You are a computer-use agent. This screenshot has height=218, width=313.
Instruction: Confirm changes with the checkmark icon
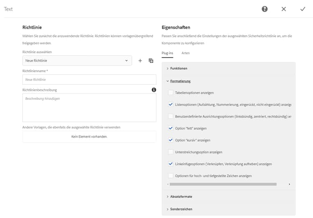coord(303,9)
